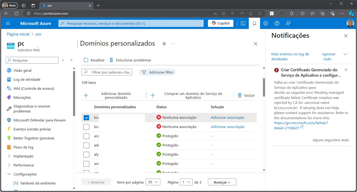Favorite the Domínios personalizados page star
This screenshot has height=192, width=357.
(164, 44)
